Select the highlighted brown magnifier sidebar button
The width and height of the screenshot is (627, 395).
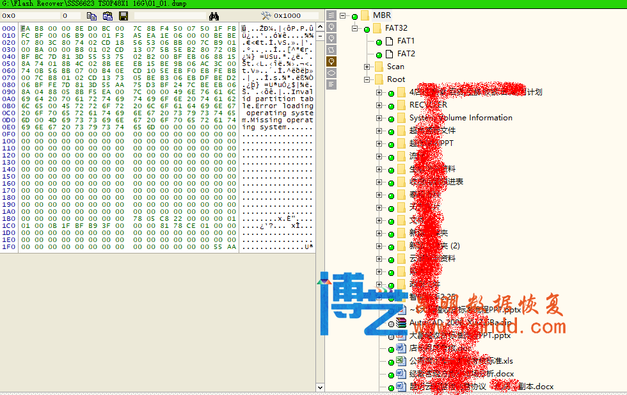[x=331, y=61]
